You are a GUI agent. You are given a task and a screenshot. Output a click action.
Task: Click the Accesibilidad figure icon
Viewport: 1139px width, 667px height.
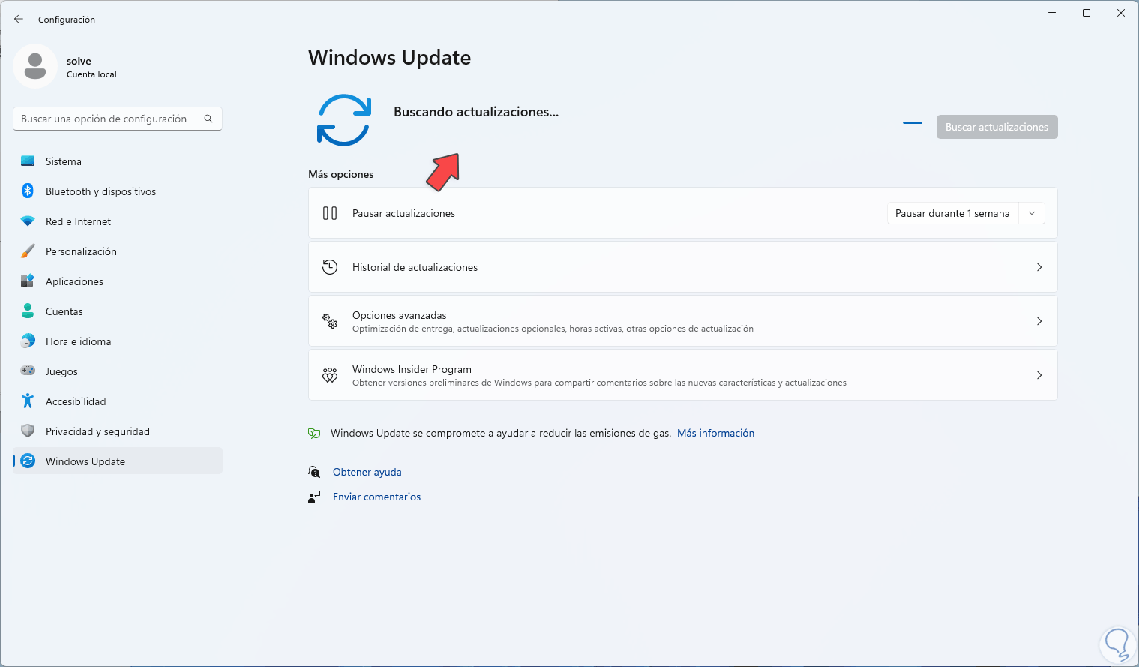click(28, 401)
